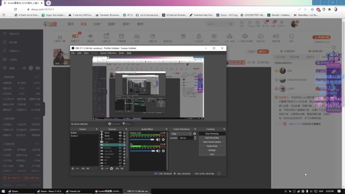Remove the selected scene with minus icon
The image size is (345, 194).
[77, 169]
